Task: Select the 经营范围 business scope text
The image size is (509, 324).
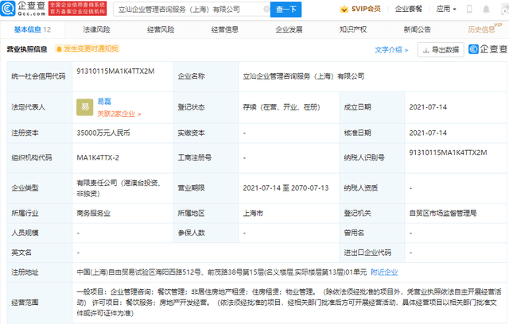Action: (289, 303)
